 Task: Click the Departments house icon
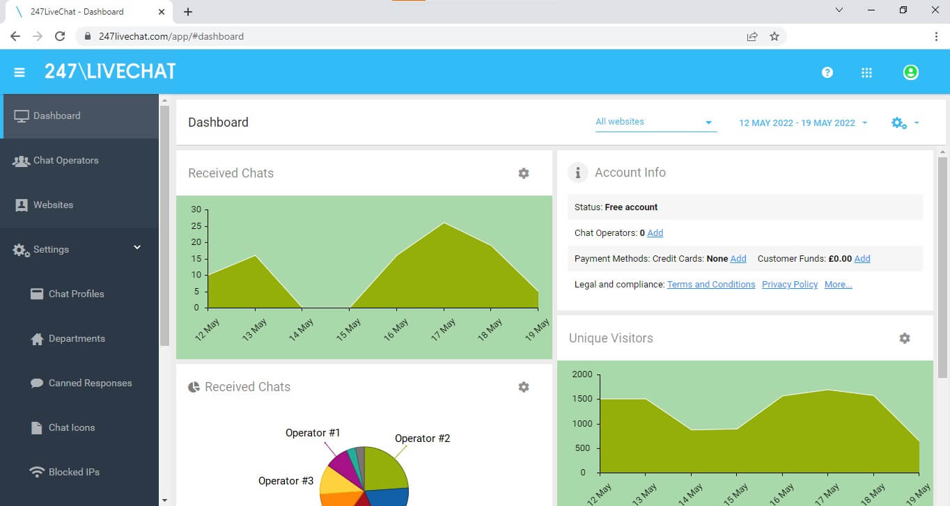(x=37, y=339)
